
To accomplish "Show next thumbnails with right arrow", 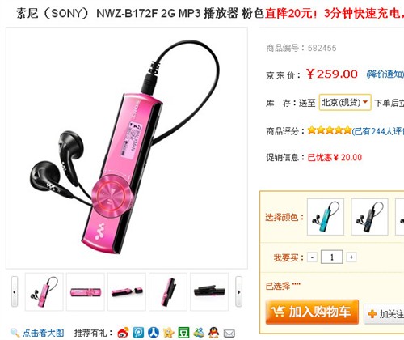I will click(238, 291).
